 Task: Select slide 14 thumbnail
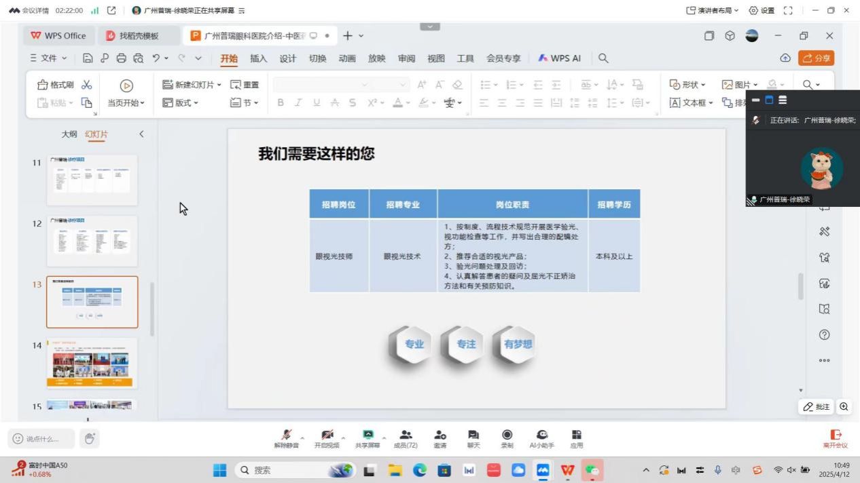[92, 363]
